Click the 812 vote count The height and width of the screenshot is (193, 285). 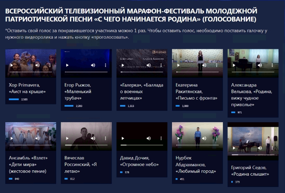pos(72,179)
